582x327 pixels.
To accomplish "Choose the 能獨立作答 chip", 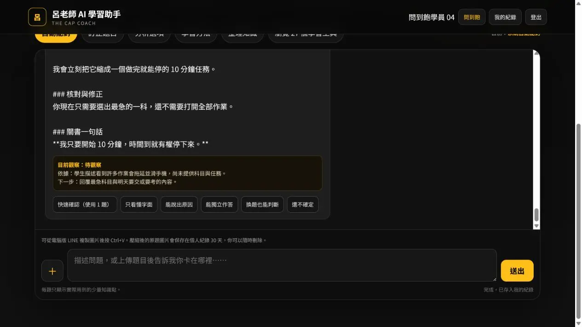I will pyautogui.click(x=219, y=204).
